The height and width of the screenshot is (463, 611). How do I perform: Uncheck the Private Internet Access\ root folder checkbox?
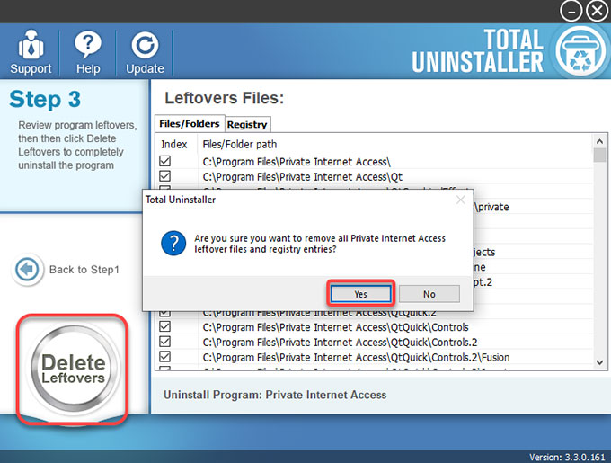[164, 161]
